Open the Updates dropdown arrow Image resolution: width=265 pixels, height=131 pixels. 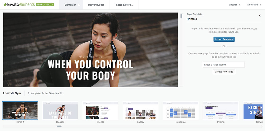pos(240,5)
